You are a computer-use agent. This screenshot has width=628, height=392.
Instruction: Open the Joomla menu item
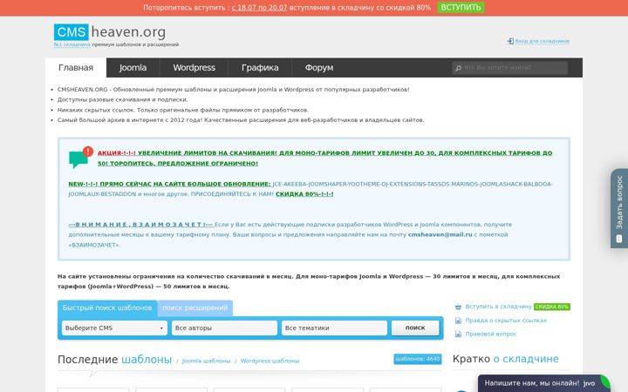coord(133,68)
